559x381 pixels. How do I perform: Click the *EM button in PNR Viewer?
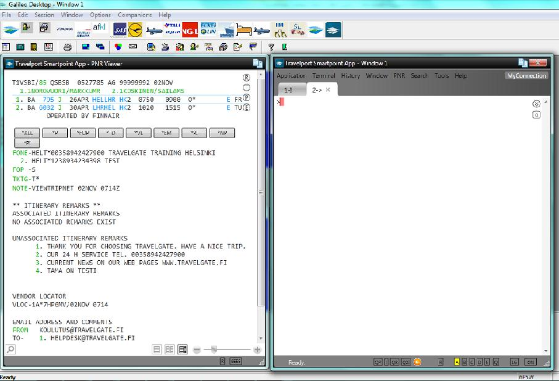click(x=166, y=133)
